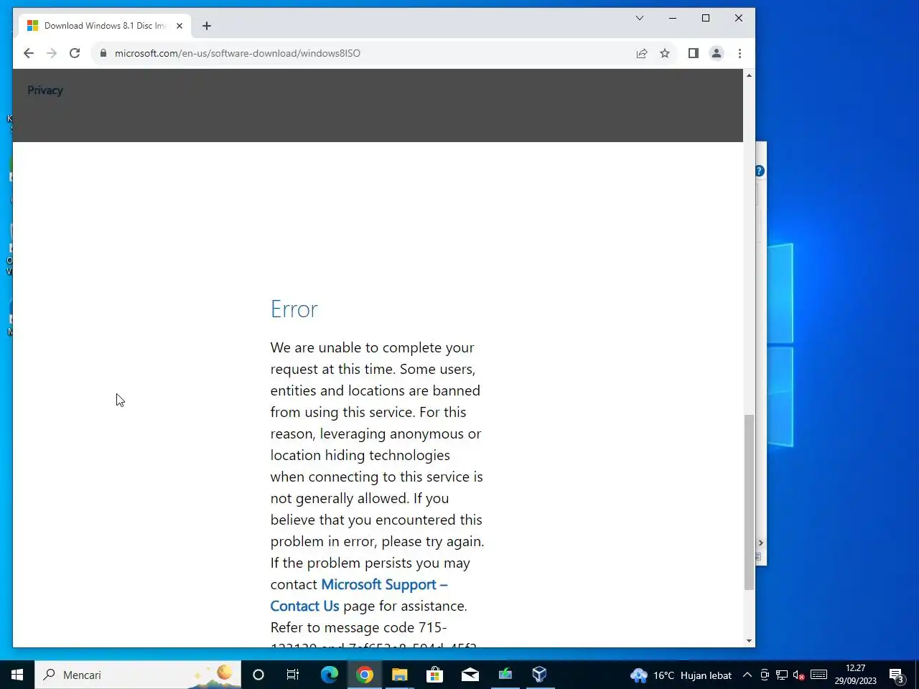Maximize the Chrome window
Viewport: 919px width, 689px height.
706,18
